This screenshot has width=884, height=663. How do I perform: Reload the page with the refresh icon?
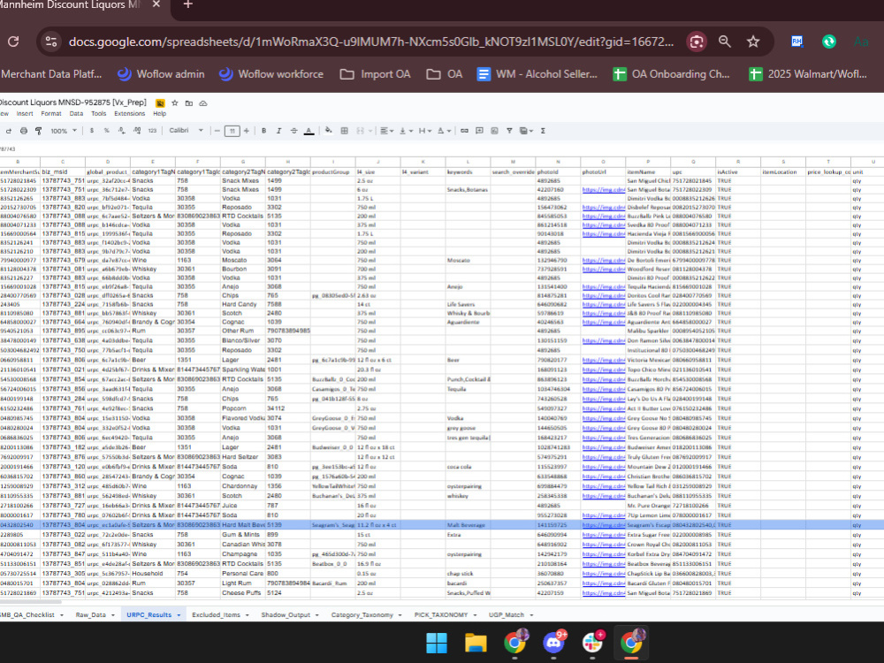pos(13,42)
